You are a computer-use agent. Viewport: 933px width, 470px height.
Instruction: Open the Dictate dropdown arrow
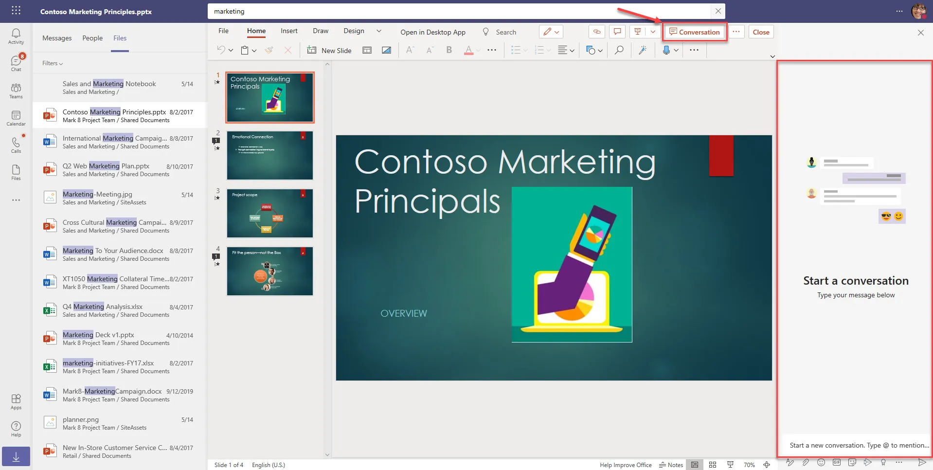[x=676, y=50]
